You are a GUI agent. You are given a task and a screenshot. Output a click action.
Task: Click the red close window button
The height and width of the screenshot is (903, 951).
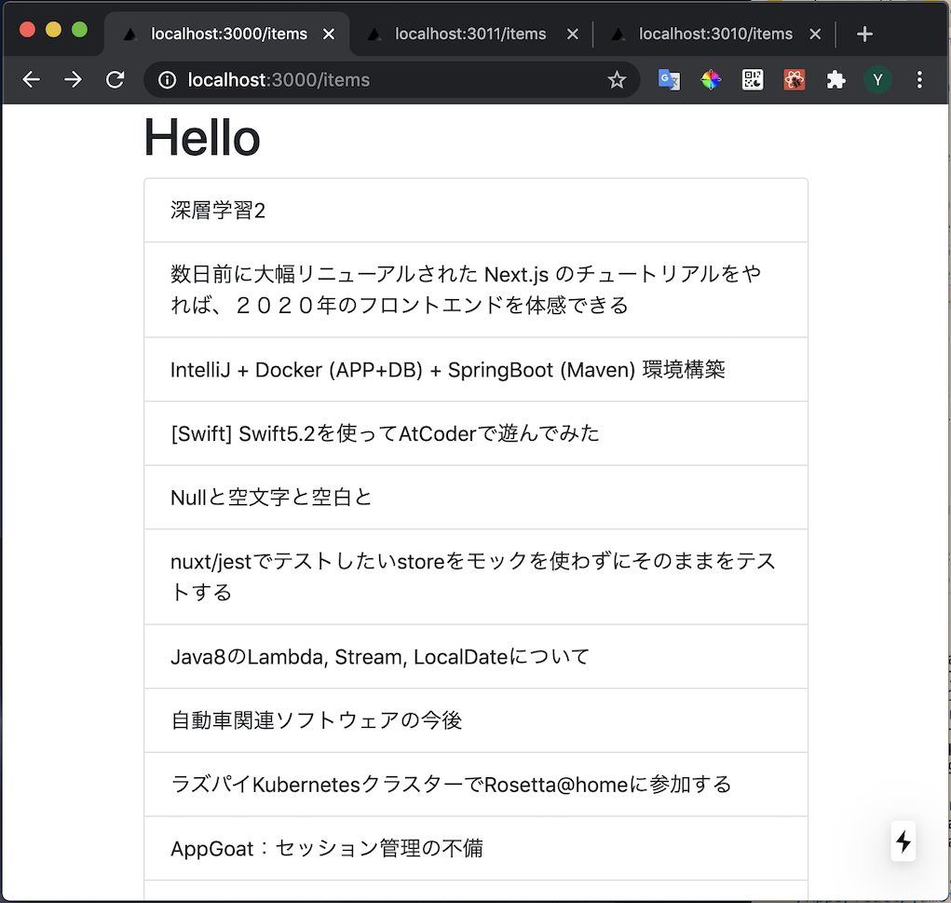point(27,29)
